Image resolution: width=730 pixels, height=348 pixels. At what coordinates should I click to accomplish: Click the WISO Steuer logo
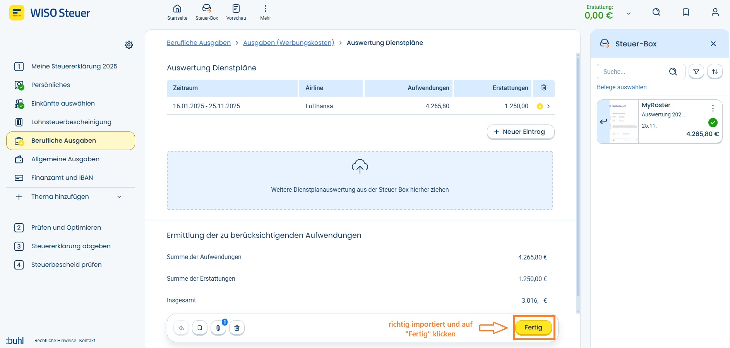[50, 13]
